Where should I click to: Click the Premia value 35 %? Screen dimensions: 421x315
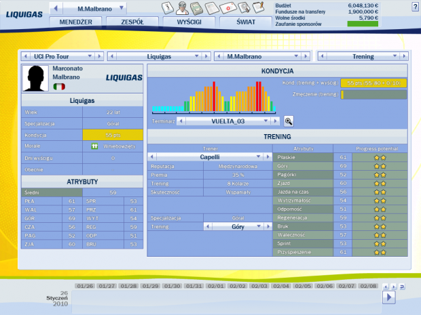click(x=238, y=175)
